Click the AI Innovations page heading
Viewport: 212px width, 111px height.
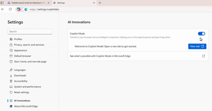coord(79,22)
